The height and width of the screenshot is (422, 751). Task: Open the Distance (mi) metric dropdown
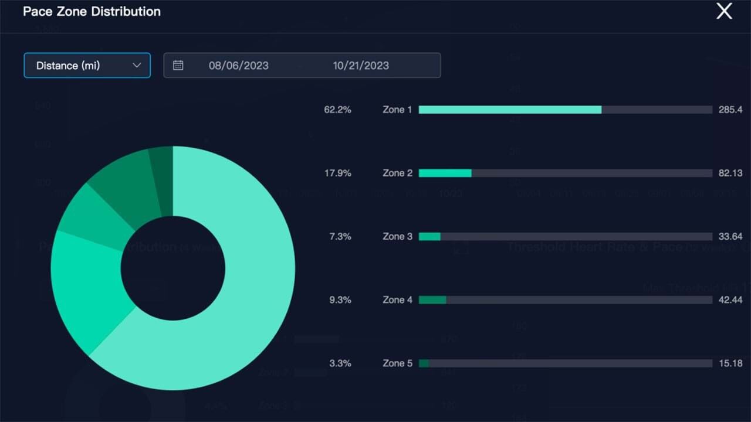click(x=87, y=66)
